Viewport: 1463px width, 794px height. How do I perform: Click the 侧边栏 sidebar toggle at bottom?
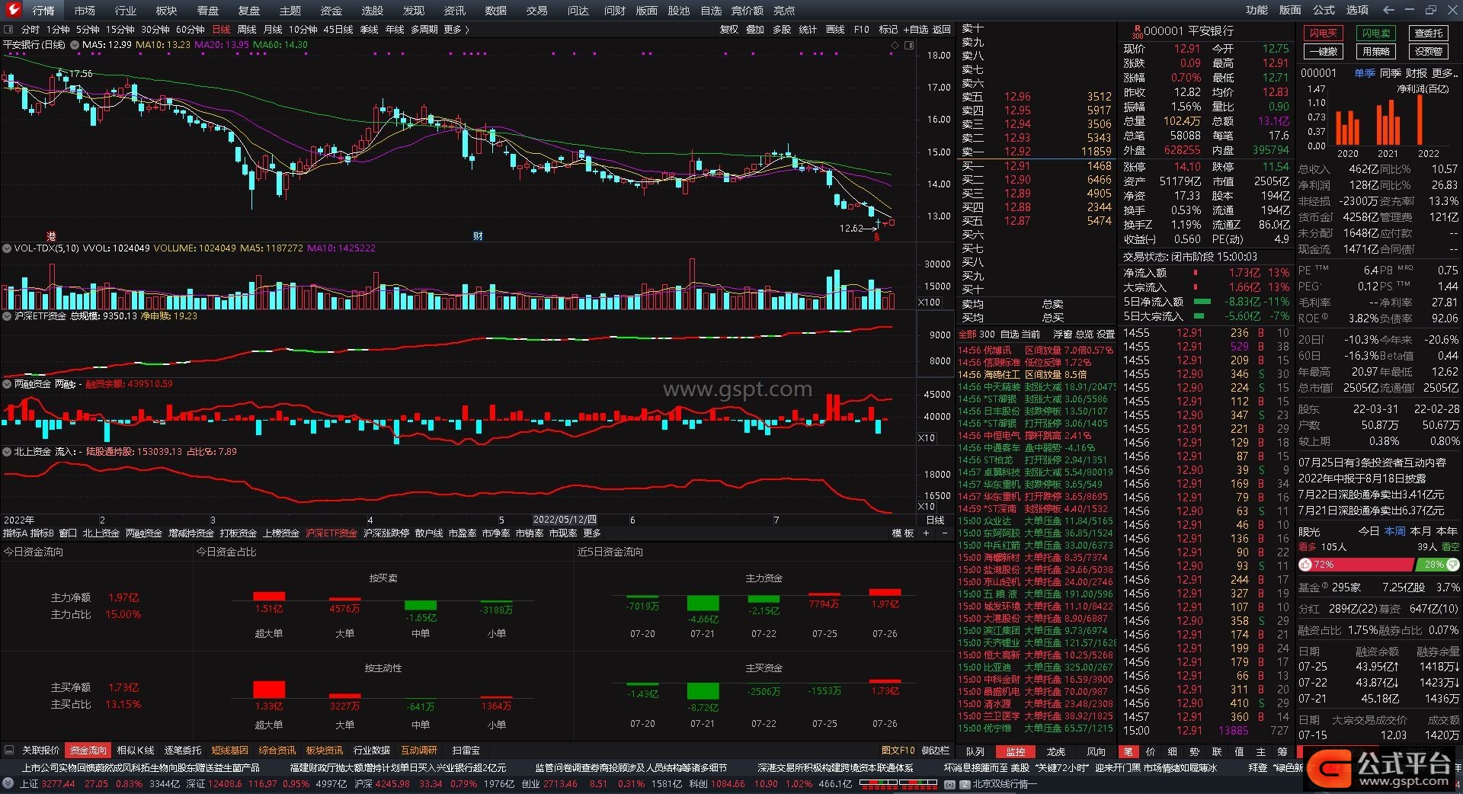tap(936, 751)
